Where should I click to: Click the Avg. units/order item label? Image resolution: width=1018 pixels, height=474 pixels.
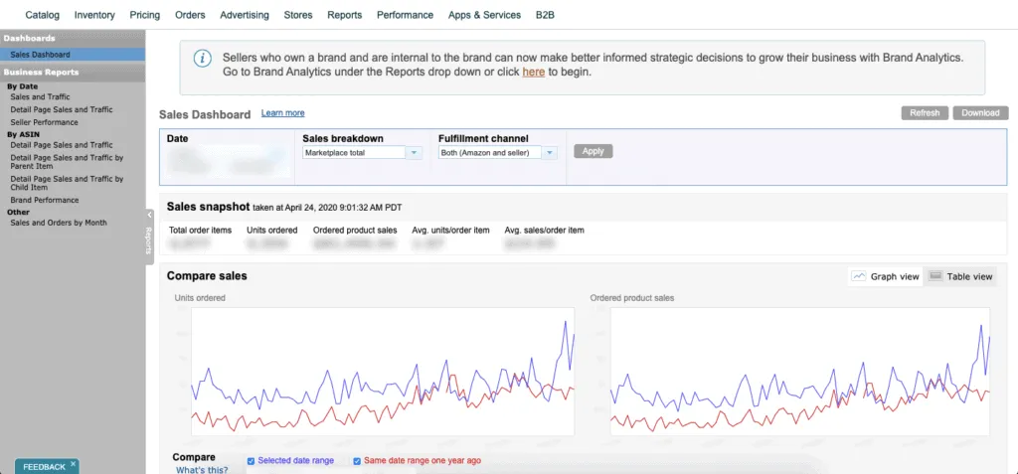pos(450,230)
